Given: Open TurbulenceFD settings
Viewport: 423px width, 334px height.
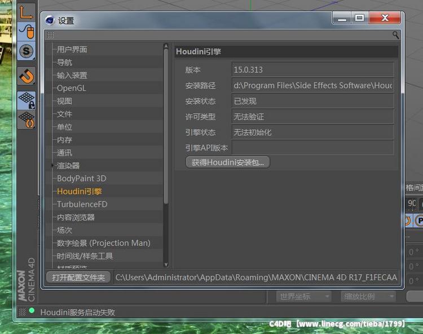Looking at the screenshot, I should (x=82, y=204).
